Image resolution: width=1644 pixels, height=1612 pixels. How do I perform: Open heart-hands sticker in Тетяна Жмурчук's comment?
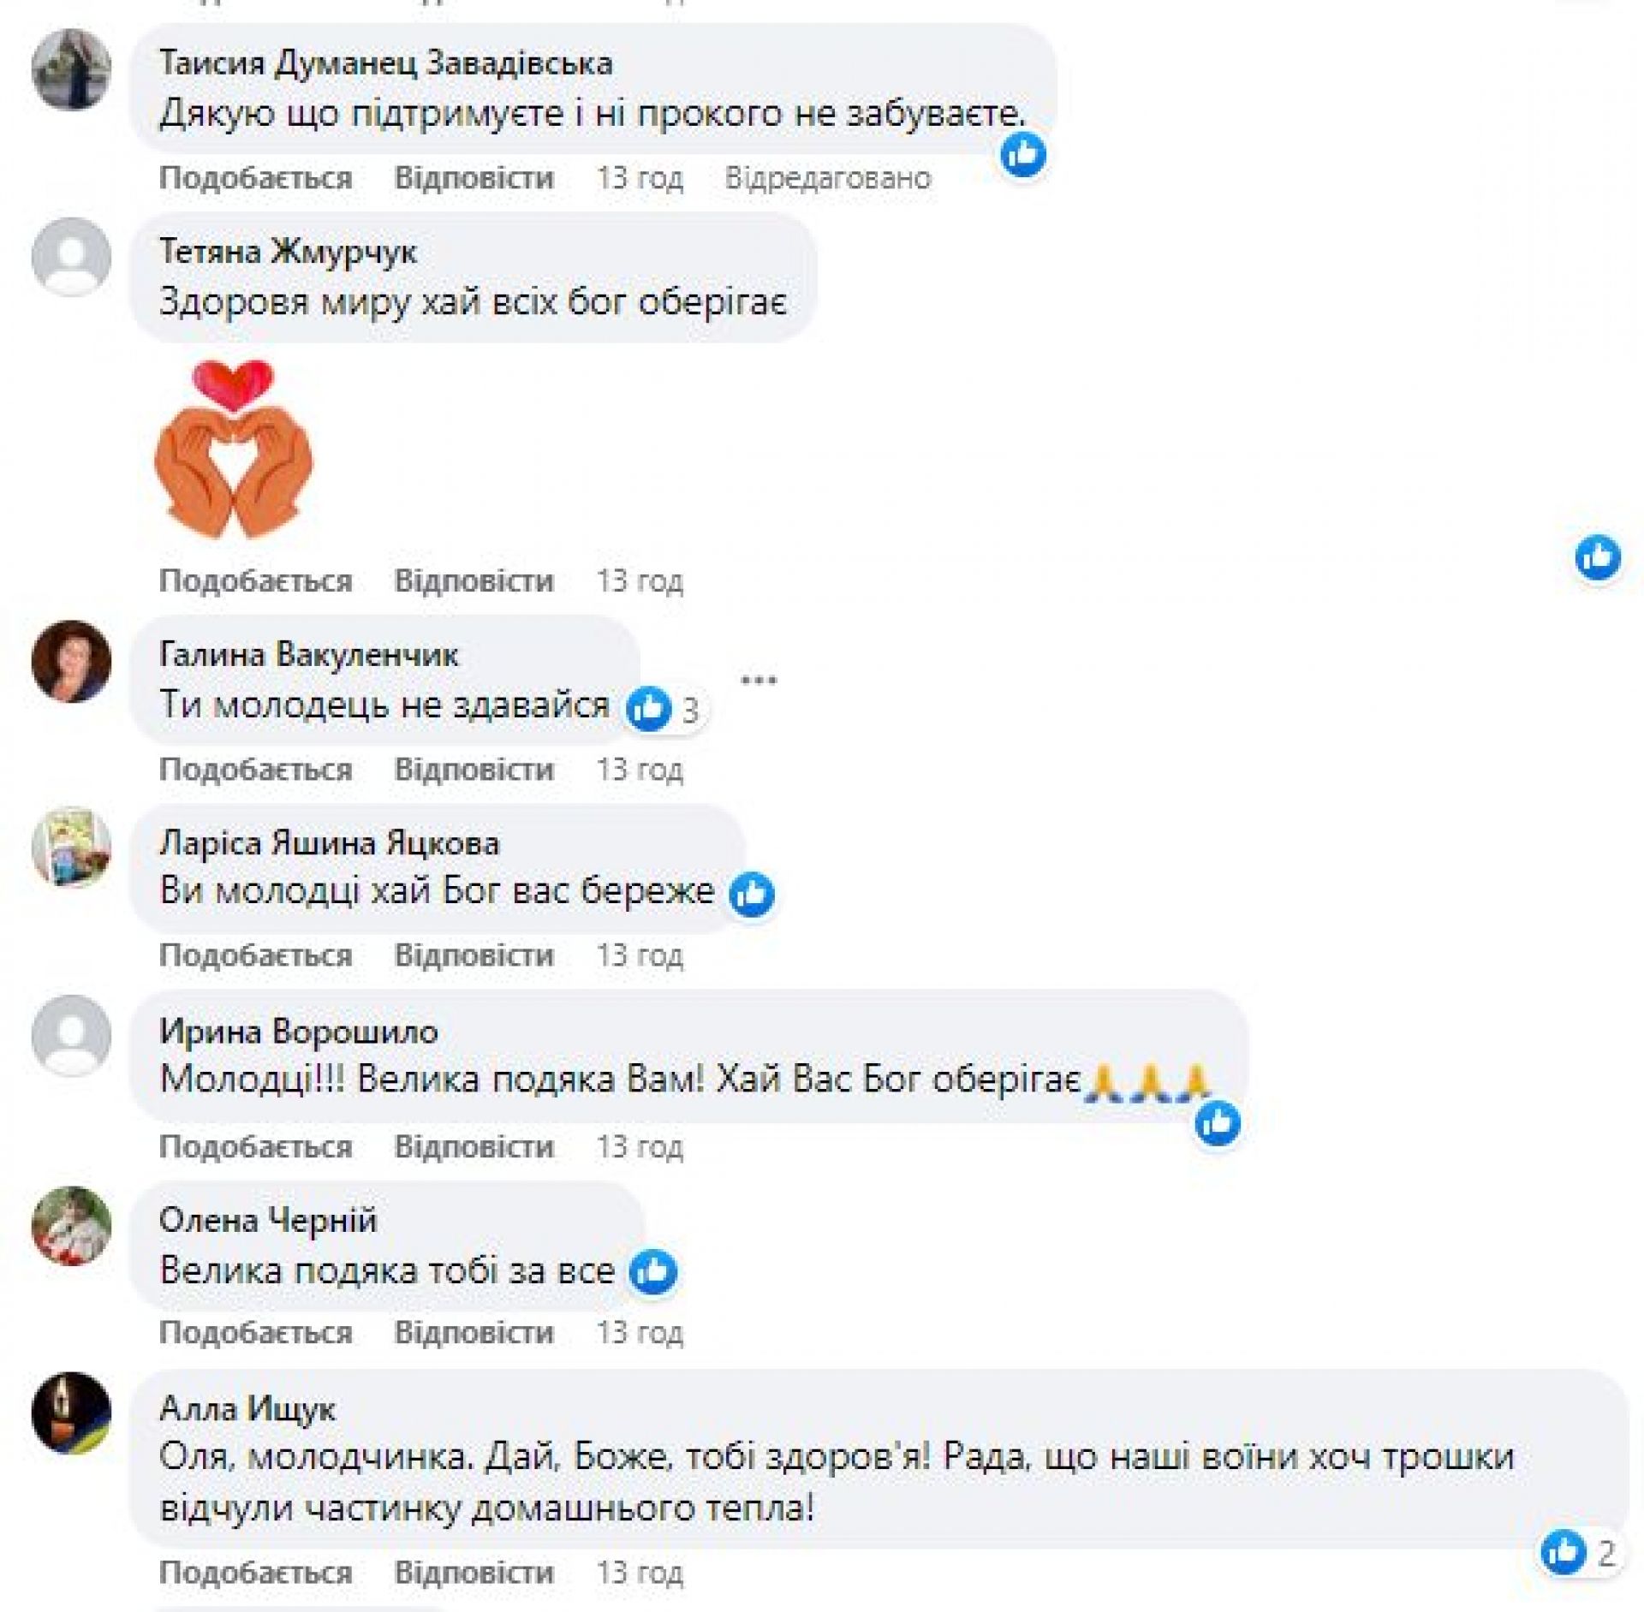233,449
